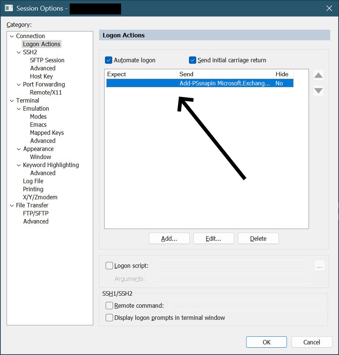Uncheck Send initial carriage return
The height and width of the screenshot is (355, 339).
[192, 60]
